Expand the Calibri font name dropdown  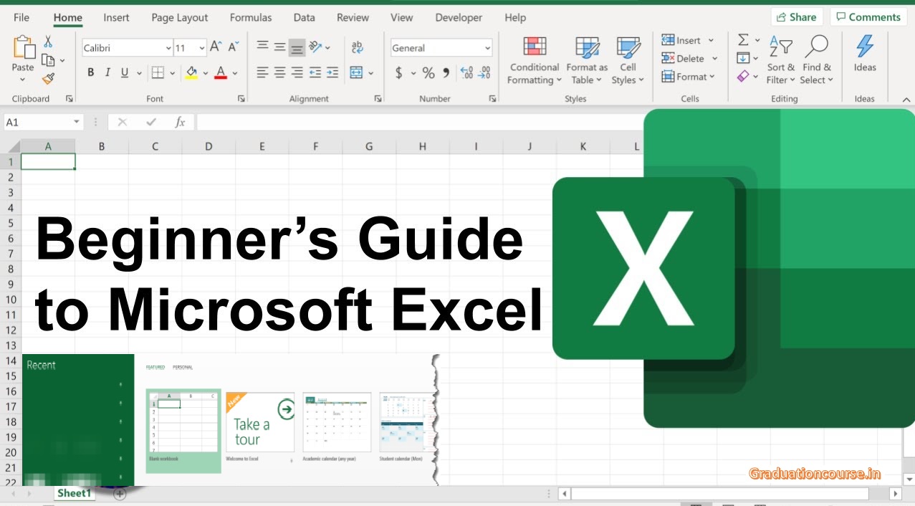pos(168,48)
